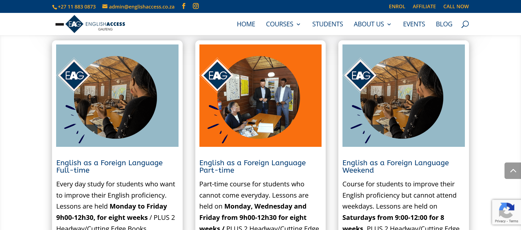Open the Facebook page icon
Viewport: 521px width, 230px height.
click(x=184, y=6)
